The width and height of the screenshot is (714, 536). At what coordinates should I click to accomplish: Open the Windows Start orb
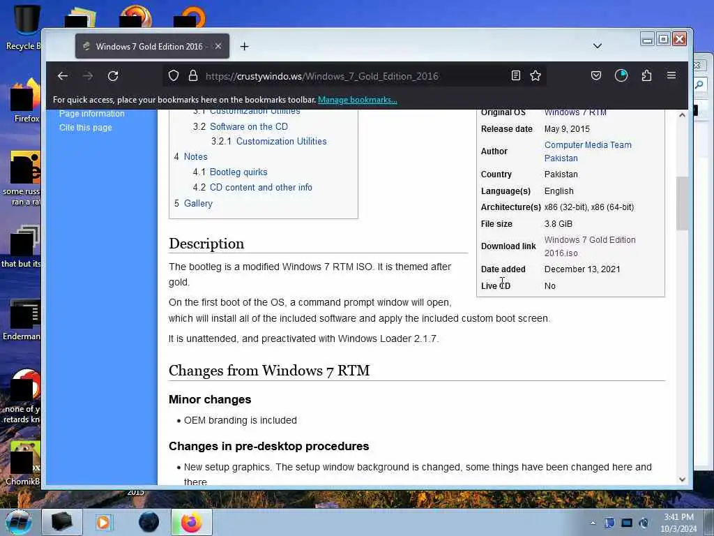[19, 522]
